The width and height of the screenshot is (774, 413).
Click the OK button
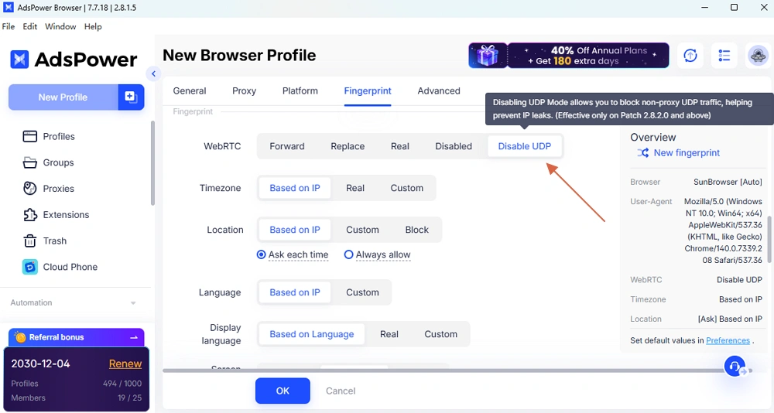pyautogui.click(x=283, y=391)
